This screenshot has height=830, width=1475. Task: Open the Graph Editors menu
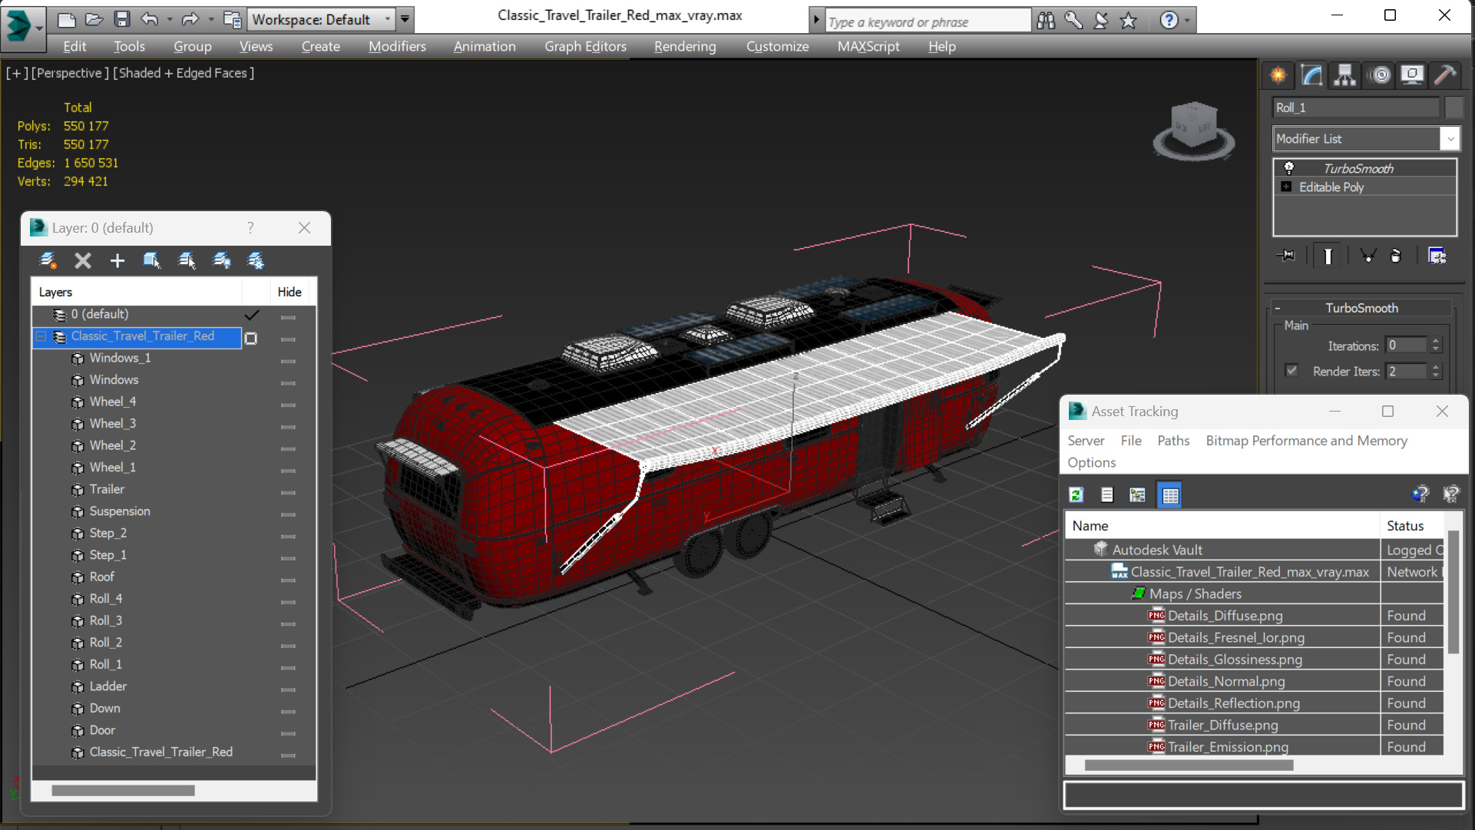tap(586, 47)
